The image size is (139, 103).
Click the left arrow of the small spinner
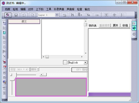[x=41, y=74]
